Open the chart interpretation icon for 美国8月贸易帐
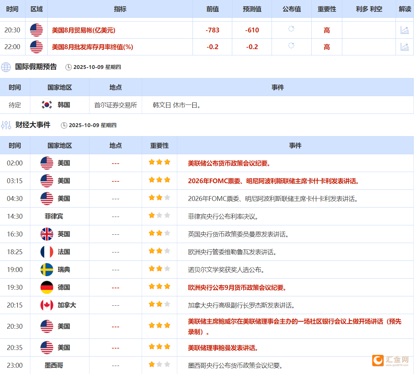The height and width of the screenshot is (374, 414). pyautogui.click(x=405, y=30)
